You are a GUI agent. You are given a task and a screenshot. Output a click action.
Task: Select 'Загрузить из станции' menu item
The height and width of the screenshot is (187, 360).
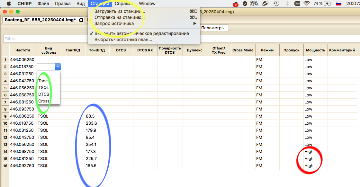pyautogui.click(x=144, y=11)
